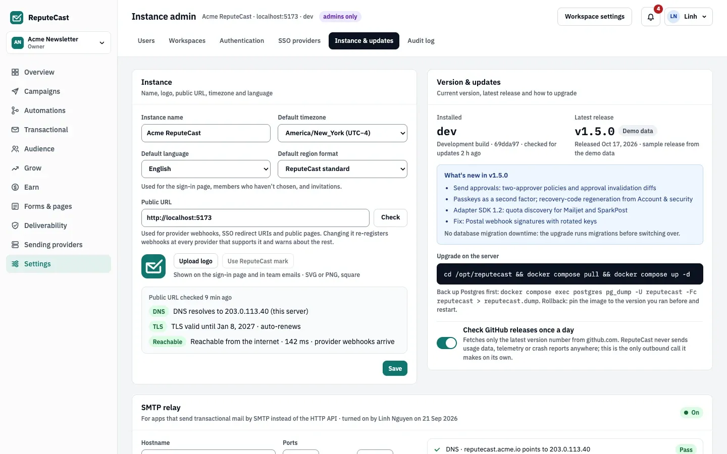
Task: Switch to the Audit log tab
Action: [421, 41]
